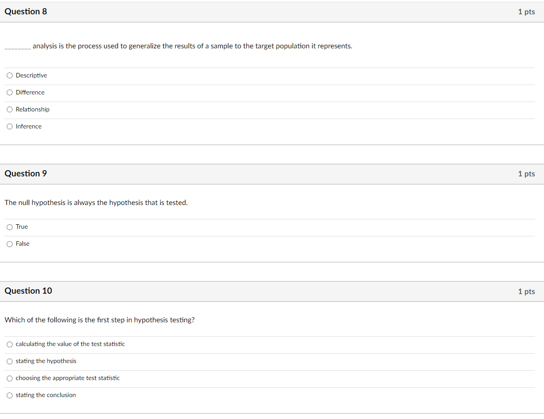Viewport: 544px width, 419px height.
Task: Click the Question 9 header
Action: (x=26, y=174)
